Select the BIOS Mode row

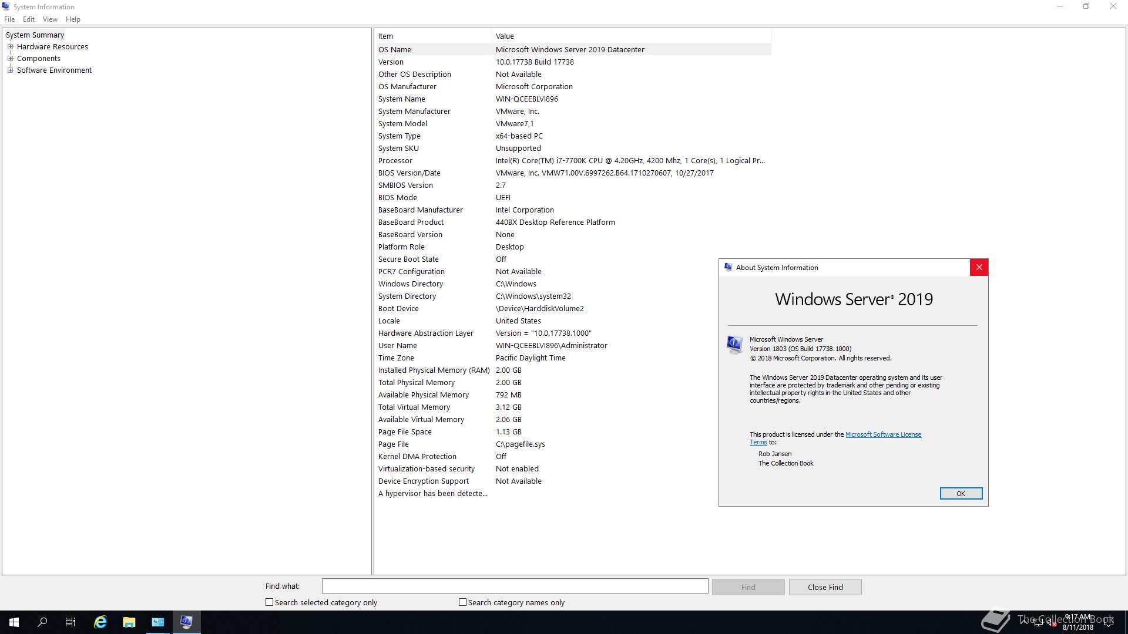[x=573, y=197]
